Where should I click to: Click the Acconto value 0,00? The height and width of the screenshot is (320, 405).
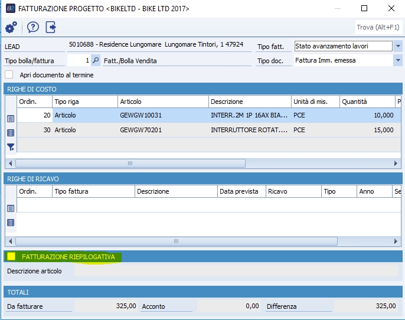coord(228,306)
